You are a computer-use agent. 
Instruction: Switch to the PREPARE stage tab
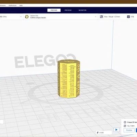coord(54,10)
